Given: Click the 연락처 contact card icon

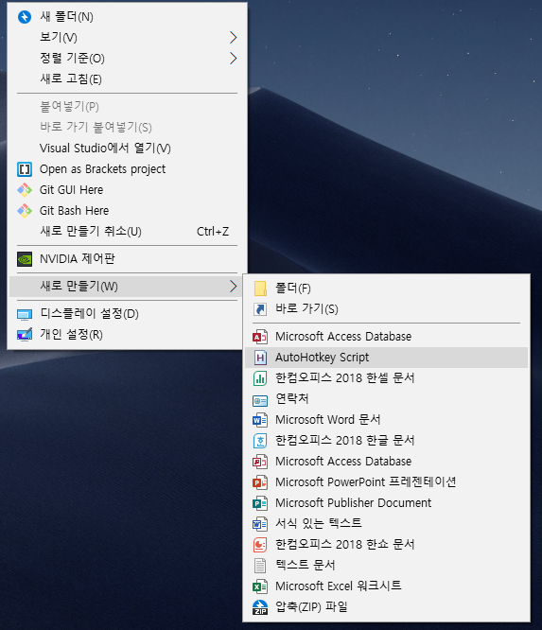Looking at the screenshot, I should tap(260, 400).
